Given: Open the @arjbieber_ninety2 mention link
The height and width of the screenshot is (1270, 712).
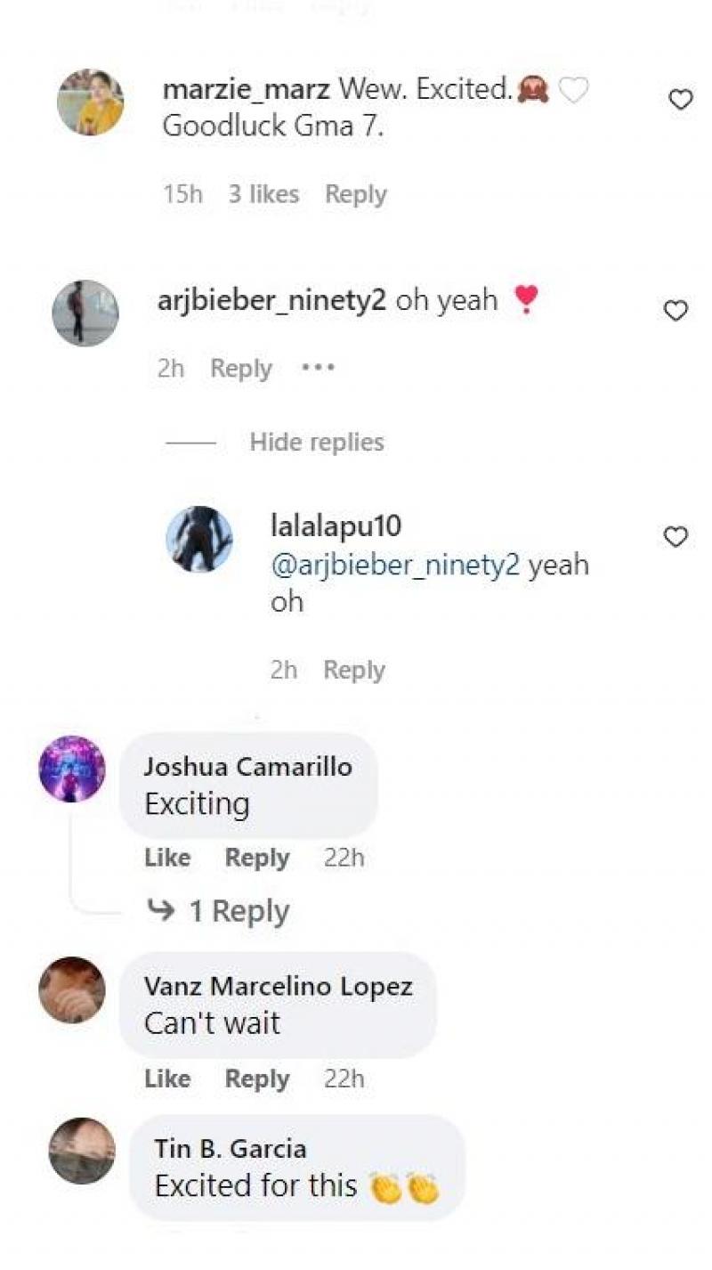Looking at the screenshot, I should coord(394,566).
